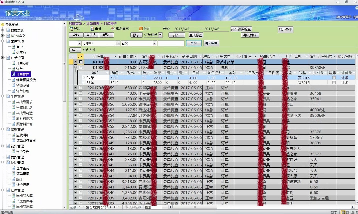
Task: Click the 订单打包 page icon
Action: tap(14, 91)
